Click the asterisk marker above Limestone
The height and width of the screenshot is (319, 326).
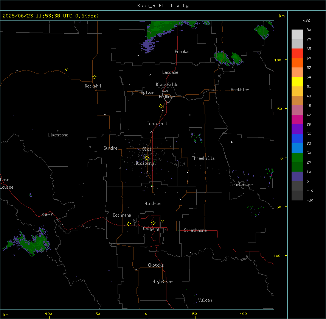(58, 131)
